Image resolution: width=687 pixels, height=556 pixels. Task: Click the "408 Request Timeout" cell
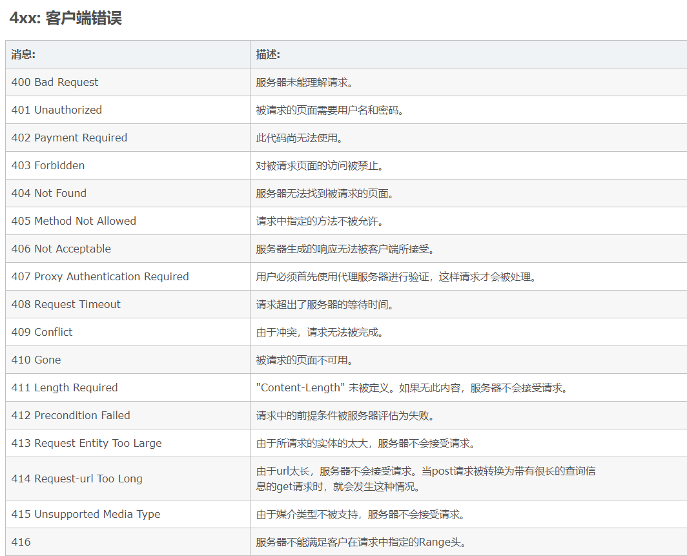[127, 304]
